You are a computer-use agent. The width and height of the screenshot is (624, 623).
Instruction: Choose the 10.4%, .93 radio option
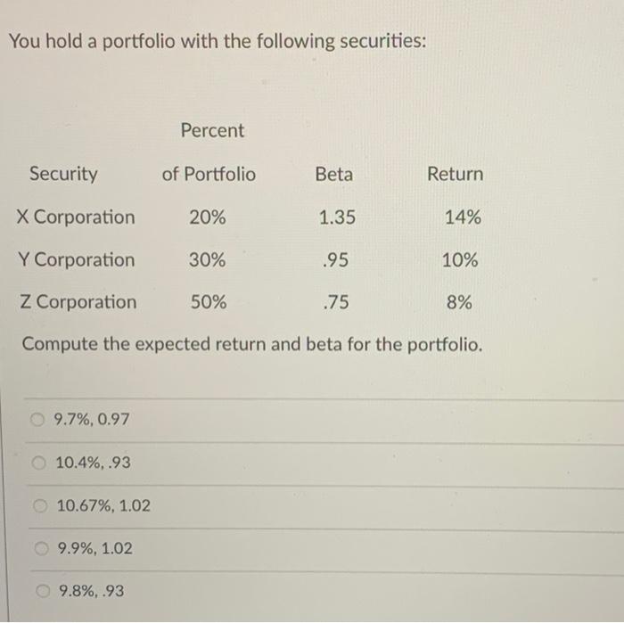39,462
